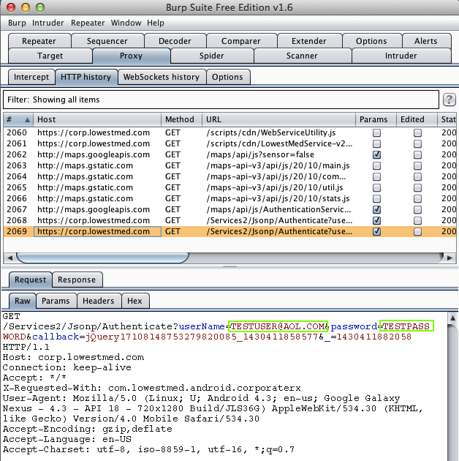
Task: Go to the Decoder tool tab
Action: 175,41
